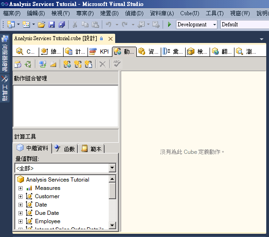Click the Delete X icon in designer toolbar
The image size is (269, 237).
102,64
